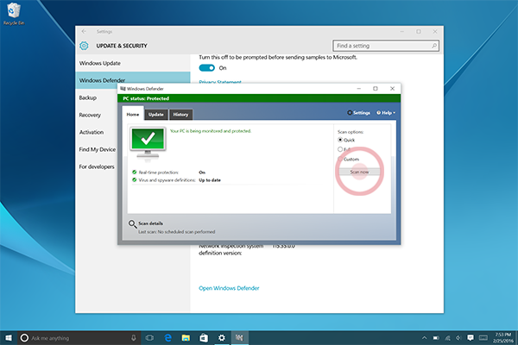Open Windows Defender Settings gear
Viewport: 518px width, 345px height.
tap(358, 113)
